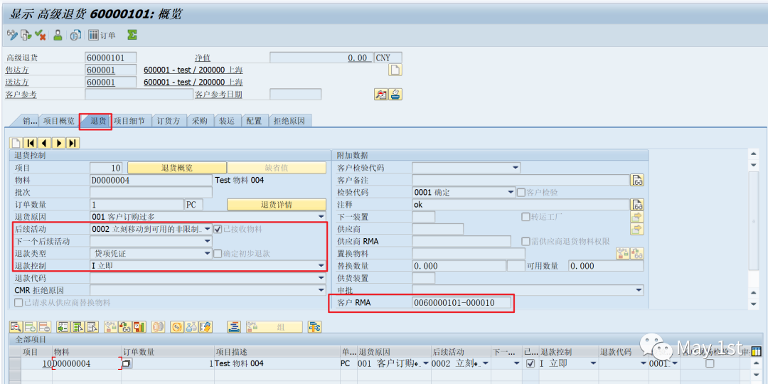This screenshot has width=768, height=384.
Task: Click the arrow icon in 供应商 row
Action: tap(637, 229)
